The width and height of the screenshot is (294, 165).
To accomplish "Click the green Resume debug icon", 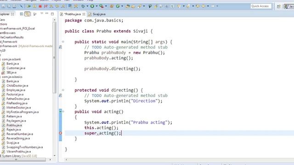I will tap(29, 6).
